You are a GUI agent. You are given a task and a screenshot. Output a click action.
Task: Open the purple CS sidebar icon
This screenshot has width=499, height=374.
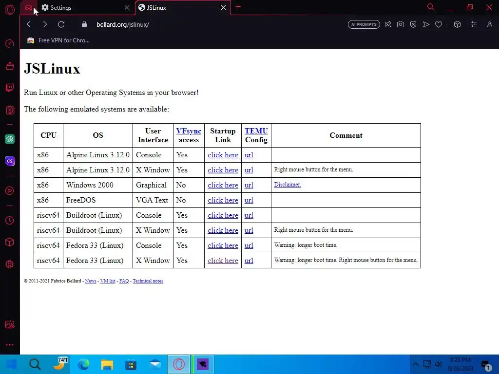point(10,161)
